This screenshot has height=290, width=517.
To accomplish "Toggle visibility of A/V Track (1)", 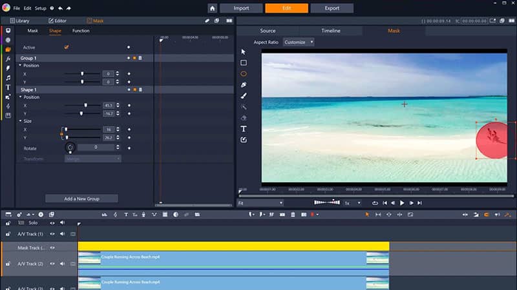I will [52, 234].
